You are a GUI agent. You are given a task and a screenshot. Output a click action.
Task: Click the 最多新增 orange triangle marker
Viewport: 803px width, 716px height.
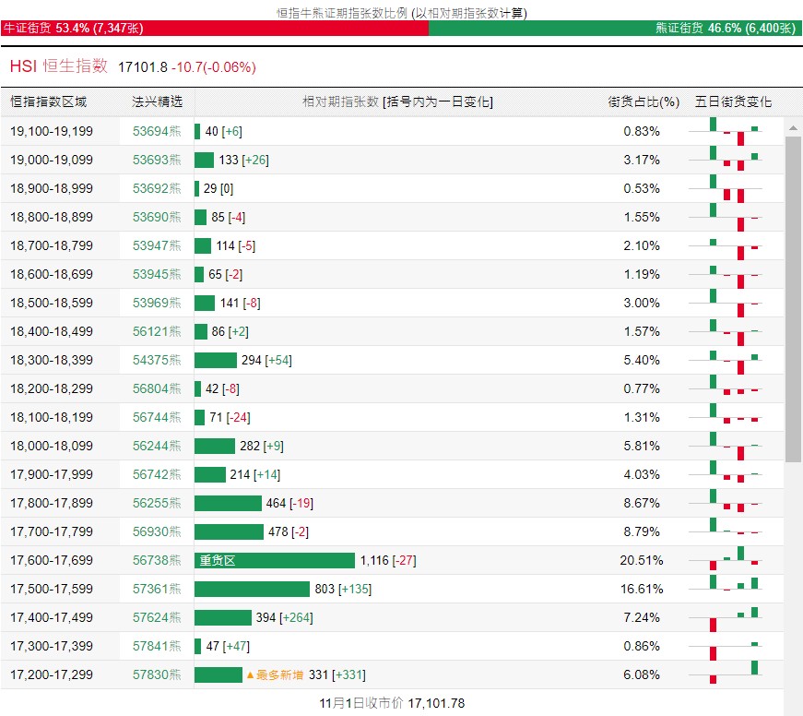tap(251, 675)
